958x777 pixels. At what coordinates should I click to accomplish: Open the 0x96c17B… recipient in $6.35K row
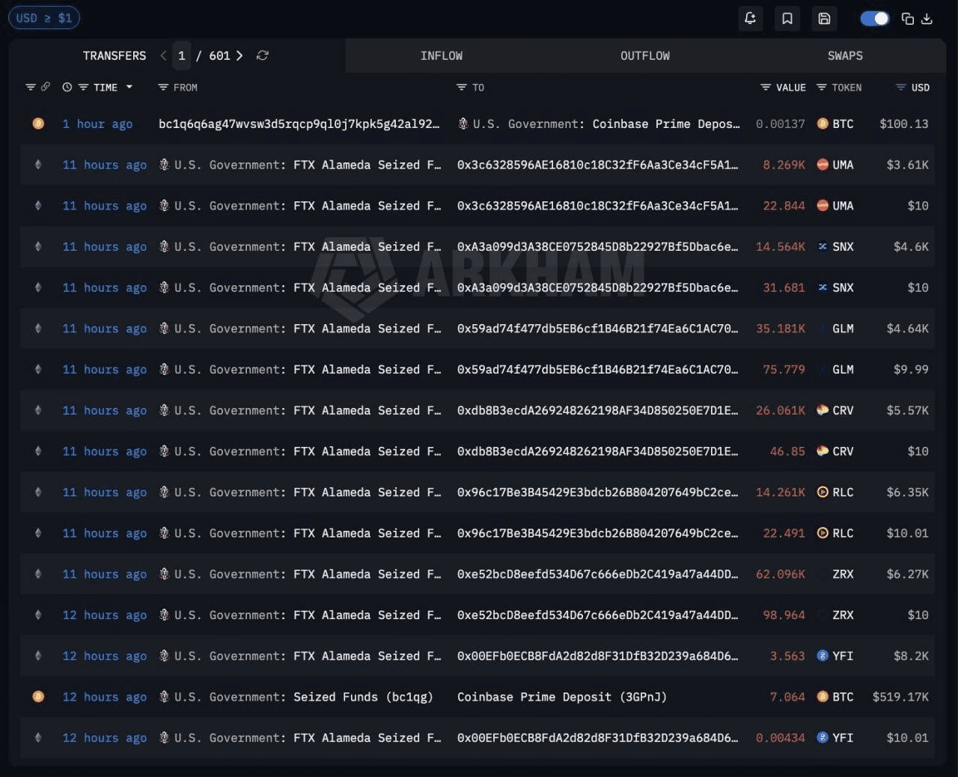tap(598, 492)
